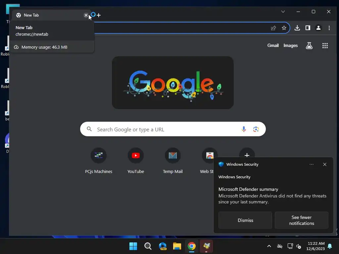Open the Windows Start menu

tap(133, 246)
